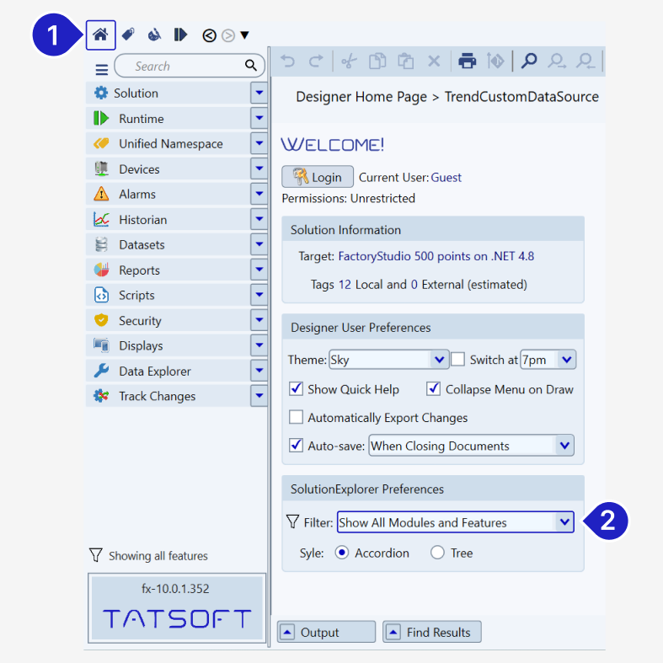Click the Home icon in top toolbar

click(x=100, y=35)
